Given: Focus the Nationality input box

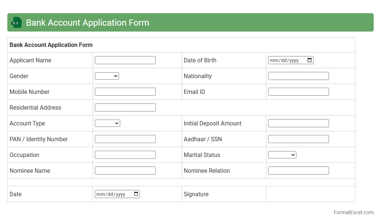Looking at the screenshot, I should tap(298, 76).
